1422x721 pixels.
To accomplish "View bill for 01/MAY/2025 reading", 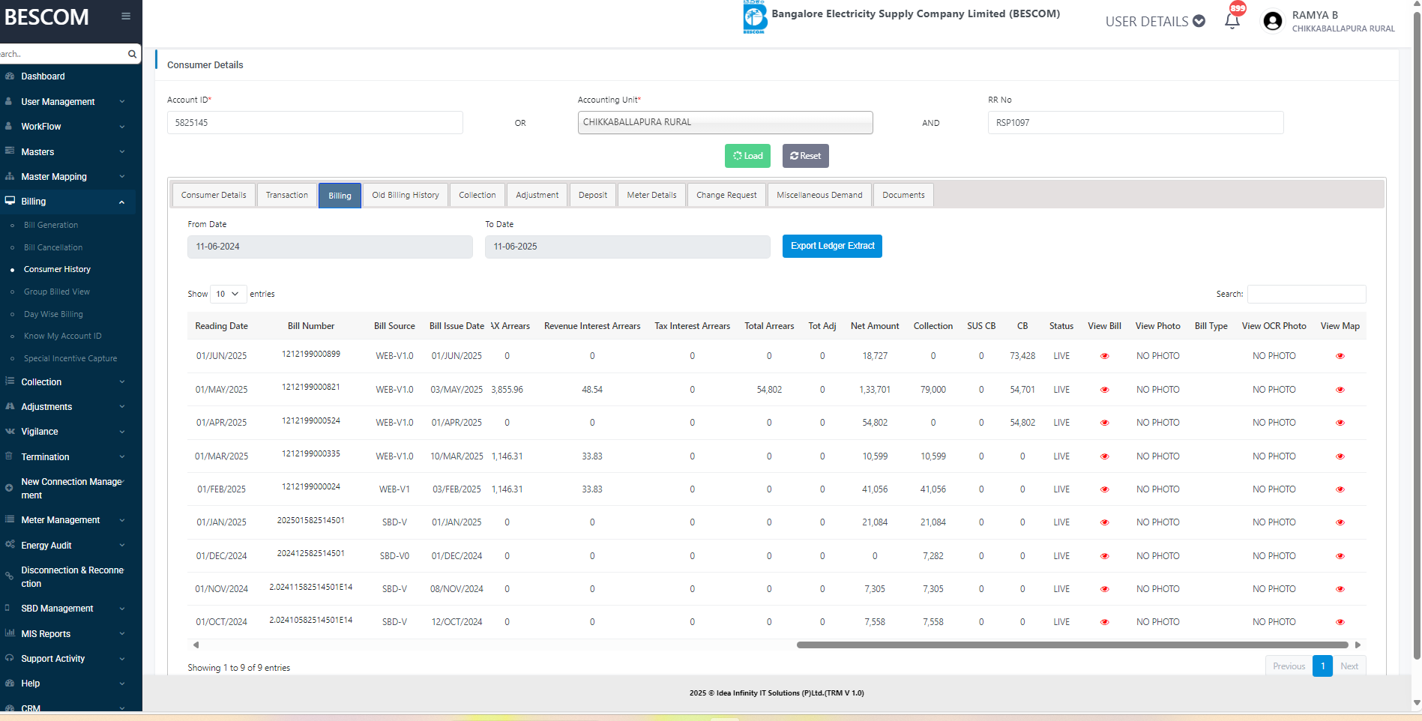I will [x=1104, y=390].
